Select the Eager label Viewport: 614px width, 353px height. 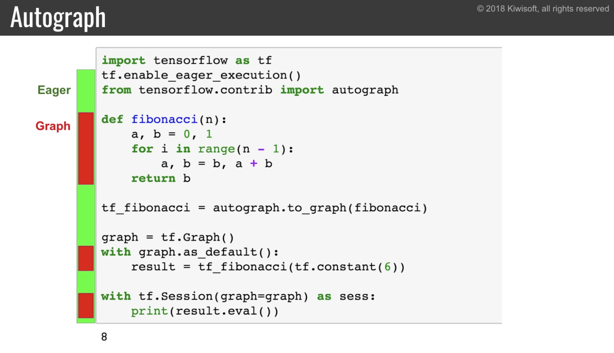tap(54, 90)
